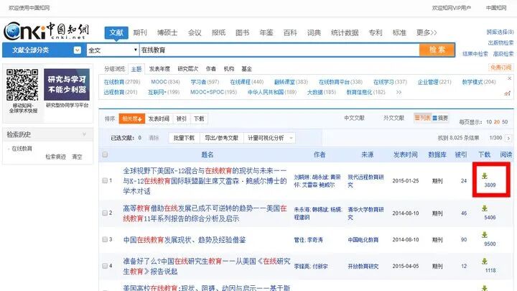This screenshot has width=517, height=291.
Task: Group results by 基金
Action: pos(246,69)
